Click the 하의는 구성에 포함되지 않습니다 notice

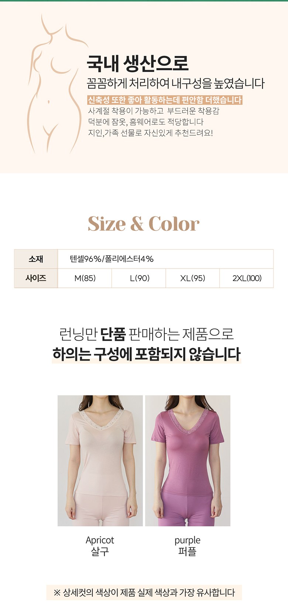pyautogui.click(x=146, y=354)
